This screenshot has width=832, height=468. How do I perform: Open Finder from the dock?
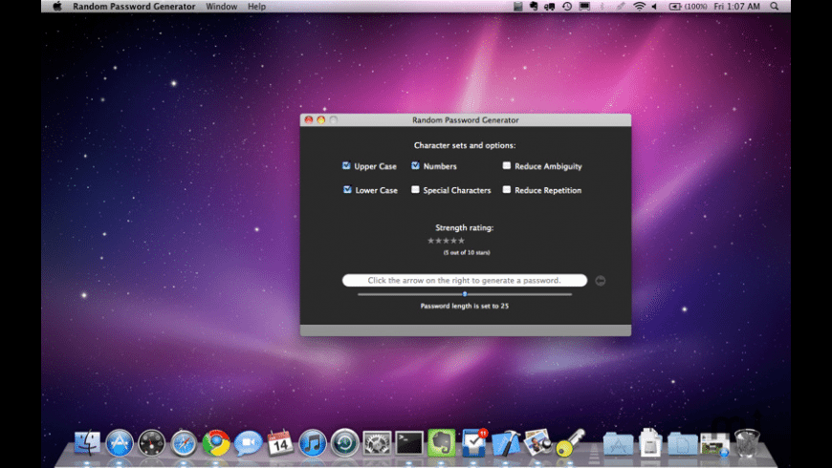tap(87, 442)
